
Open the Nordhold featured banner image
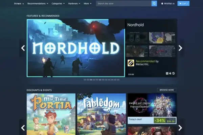[x=76, y=48]
